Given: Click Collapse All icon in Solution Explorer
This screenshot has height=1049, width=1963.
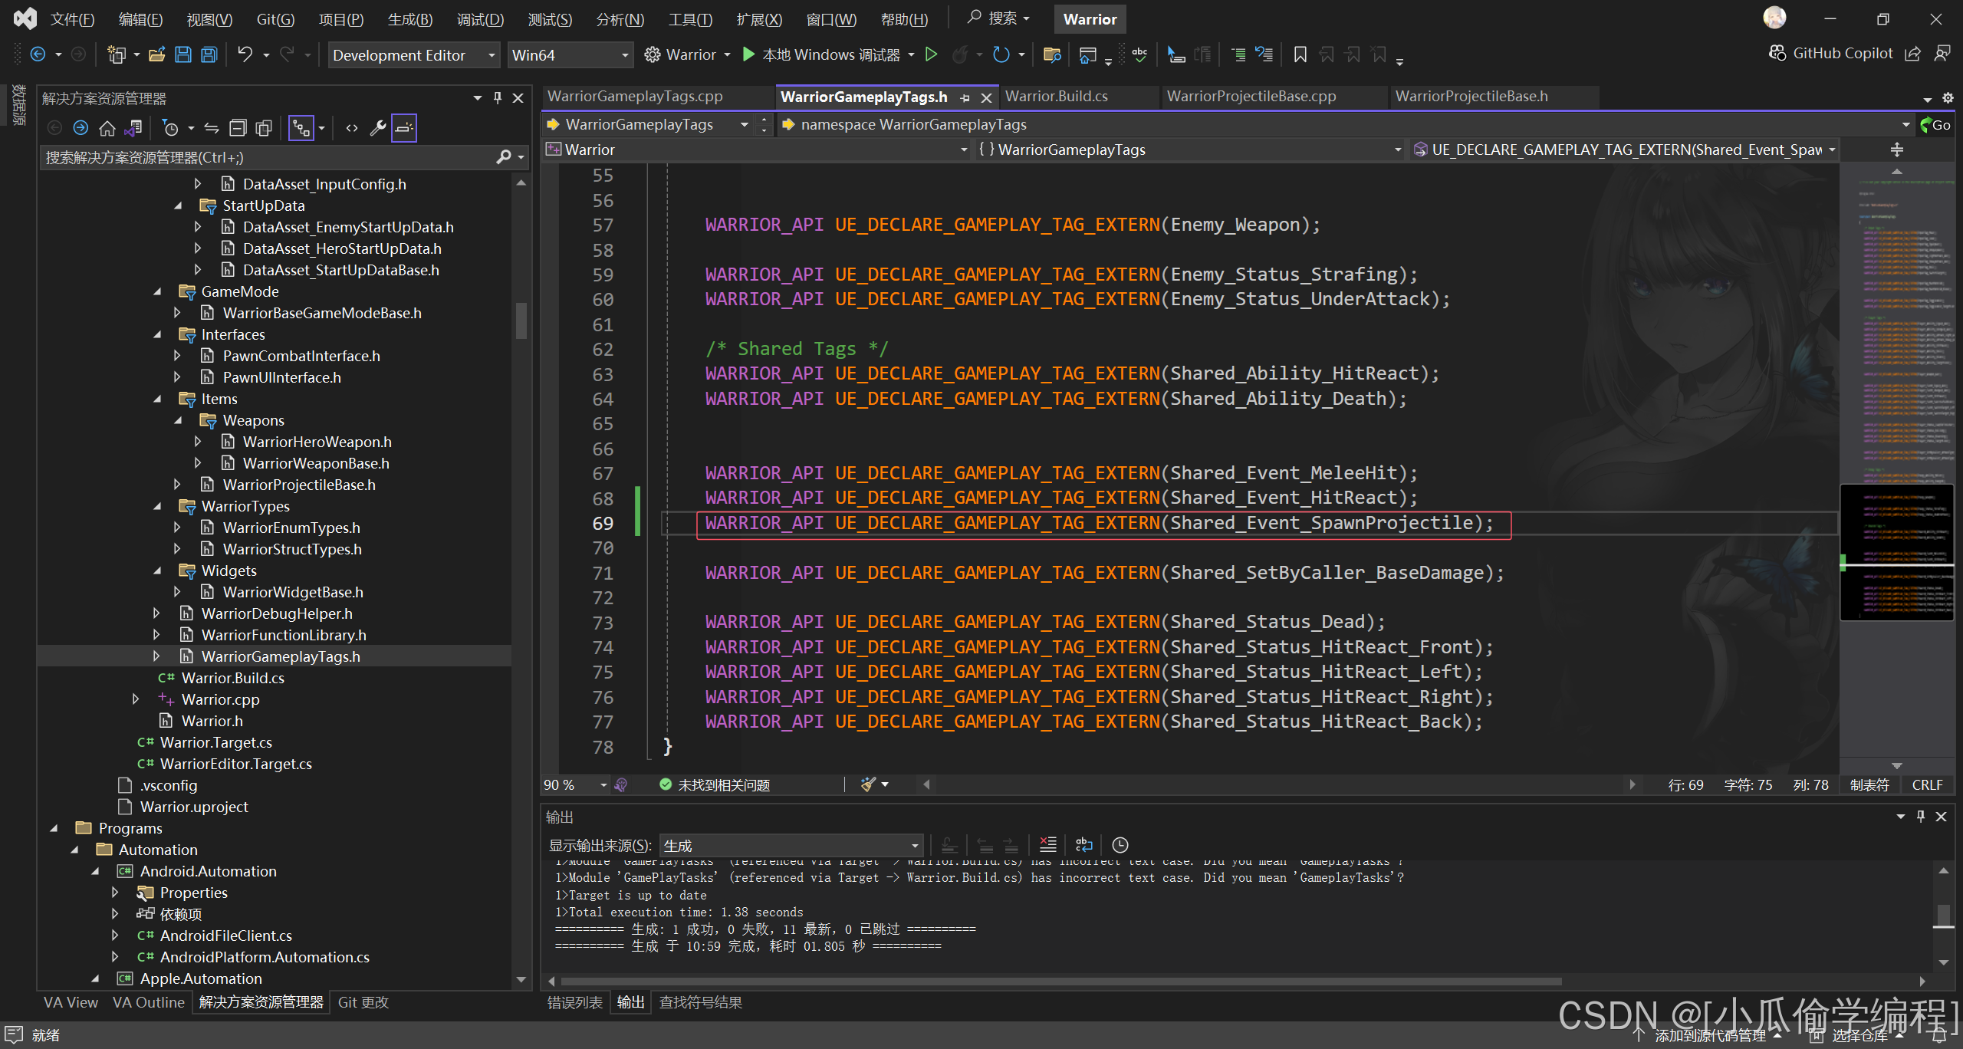Looking at the screenshot, I should click(x=238, y=128).
